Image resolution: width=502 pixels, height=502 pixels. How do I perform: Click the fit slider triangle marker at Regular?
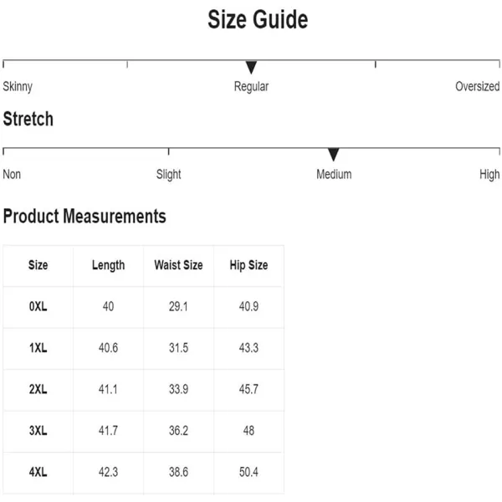[251, 67]
